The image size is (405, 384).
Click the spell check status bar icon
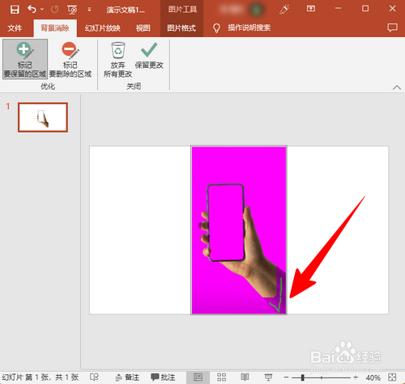click(x=94, y=377)
